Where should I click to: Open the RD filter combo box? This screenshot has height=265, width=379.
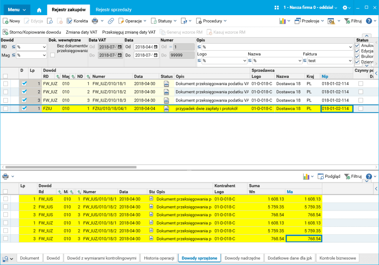pos(31,47)
